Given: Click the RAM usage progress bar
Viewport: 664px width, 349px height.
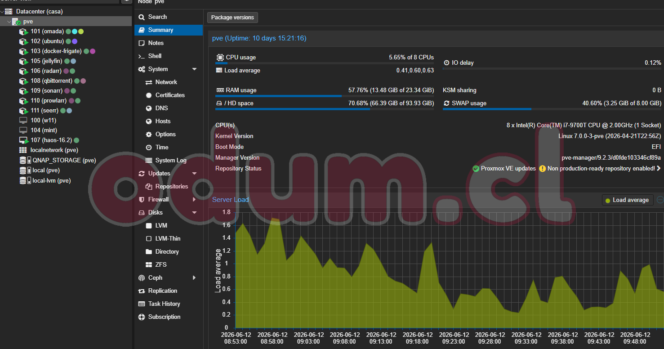Looking at the screenshot, I should (325, 96).
